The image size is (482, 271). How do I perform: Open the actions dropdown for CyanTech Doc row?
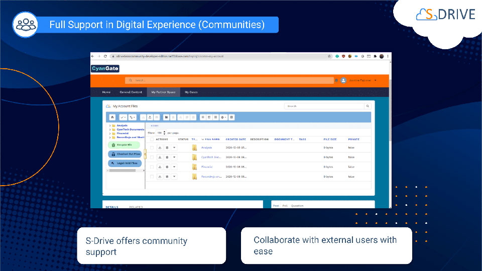[174, 157]
